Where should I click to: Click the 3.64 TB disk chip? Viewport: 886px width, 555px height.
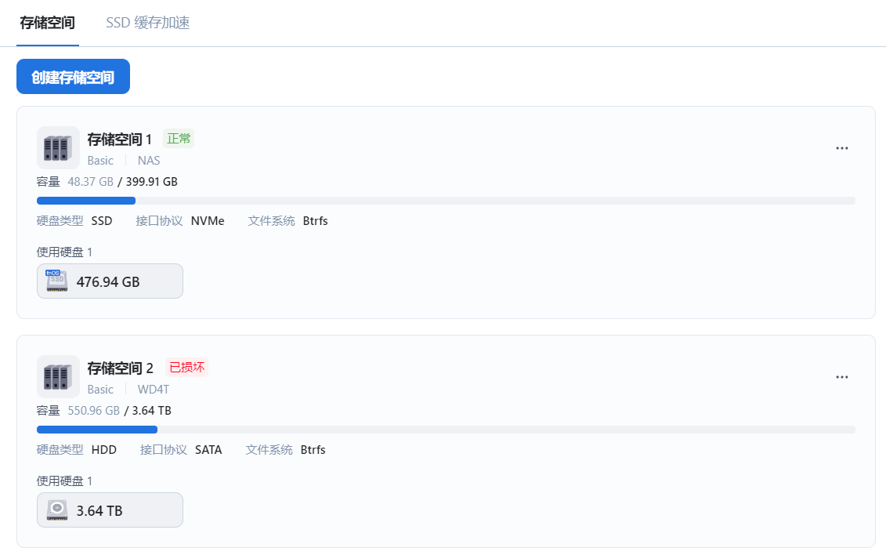110,510
